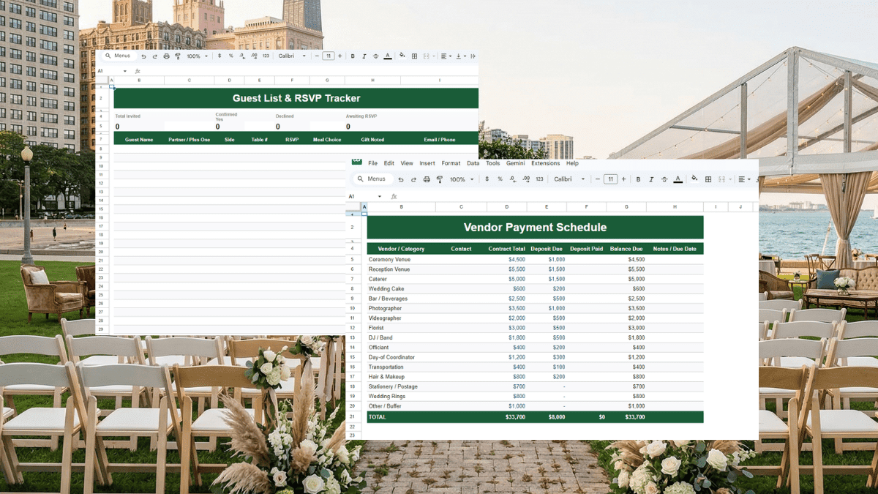
Task: Toggle italic formatting
Action: tap(651, 179)
